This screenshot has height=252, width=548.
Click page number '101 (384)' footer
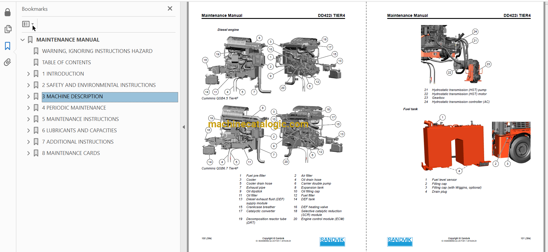[x=526, y=238]
